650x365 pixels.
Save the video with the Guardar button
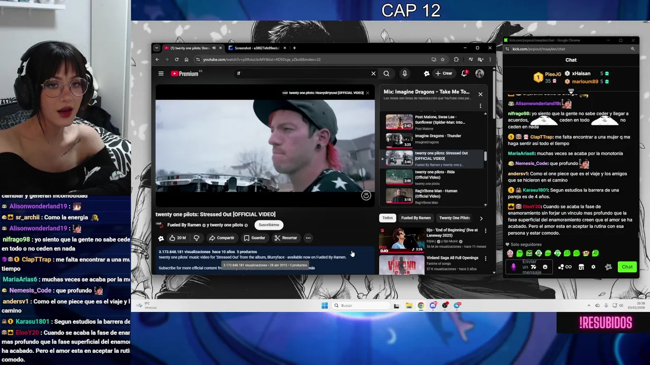pyautogui.click(x=254, y=238)
